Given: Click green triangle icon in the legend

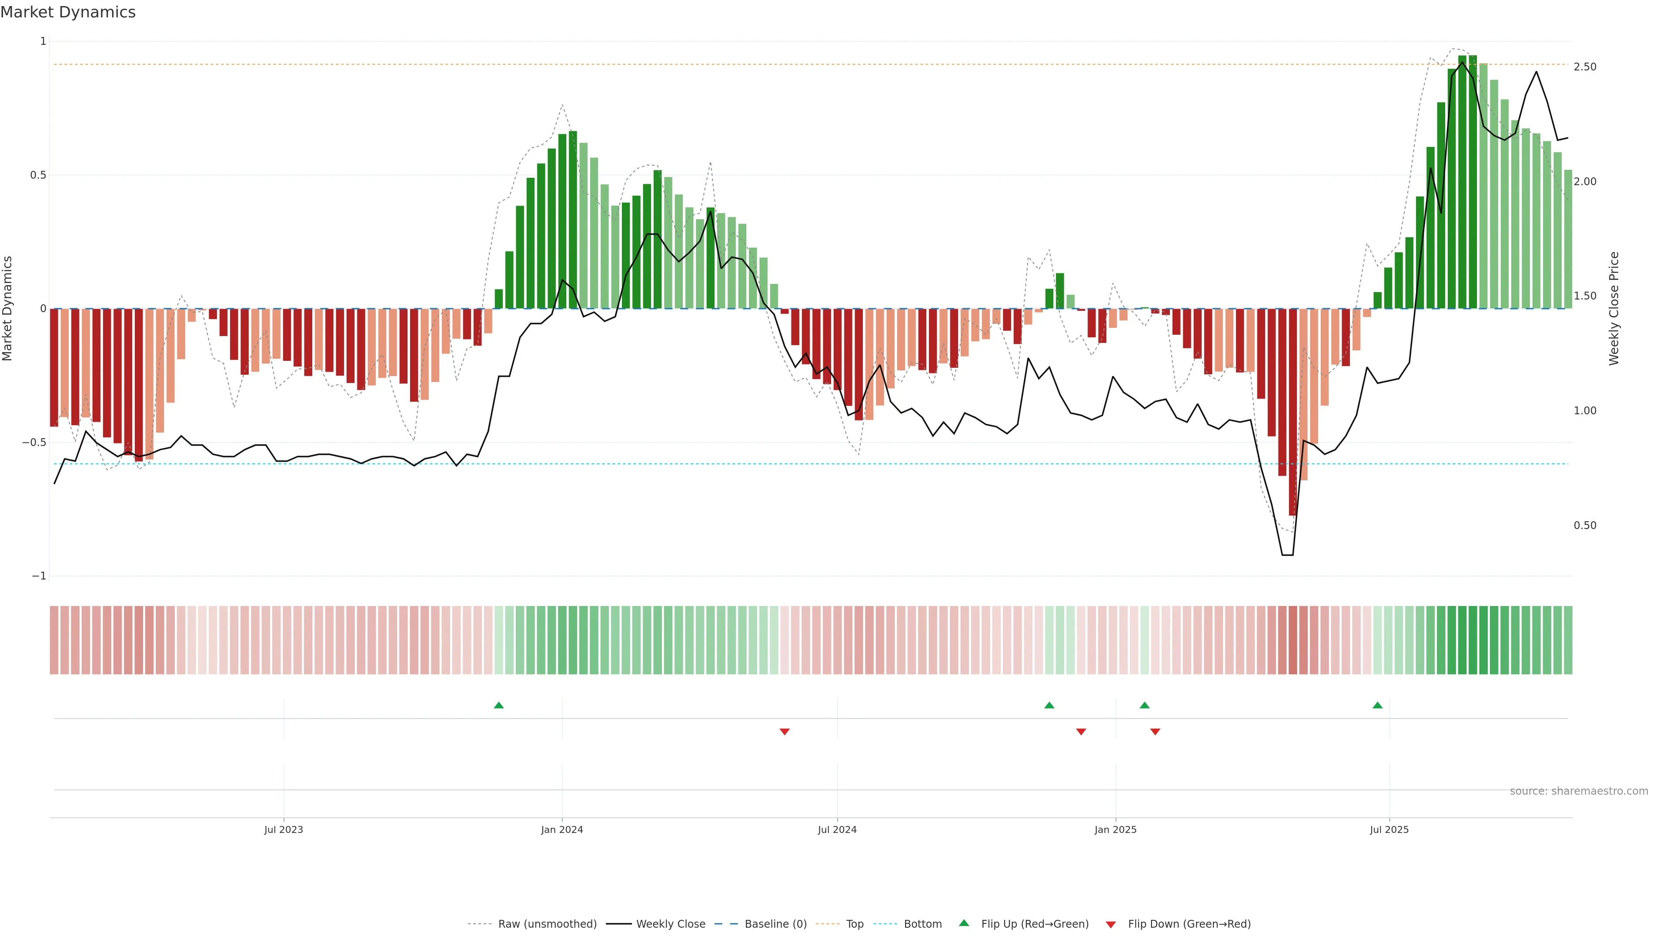Looking at the screenshot, I should pyautogui.click(x=964, y=923).
